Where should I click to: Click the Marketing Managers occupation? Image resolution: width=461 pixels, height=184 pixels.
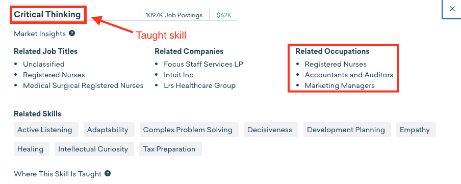(x=340, y=85)
